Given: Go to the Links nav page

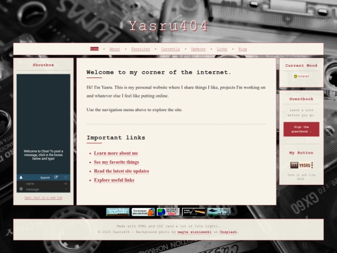Looking at the screenshot, I should click(x=222, y=49).
